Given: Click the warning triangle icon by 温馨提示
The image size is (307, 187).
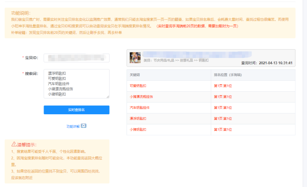Looking at the screenshot, I should (14, 144).
